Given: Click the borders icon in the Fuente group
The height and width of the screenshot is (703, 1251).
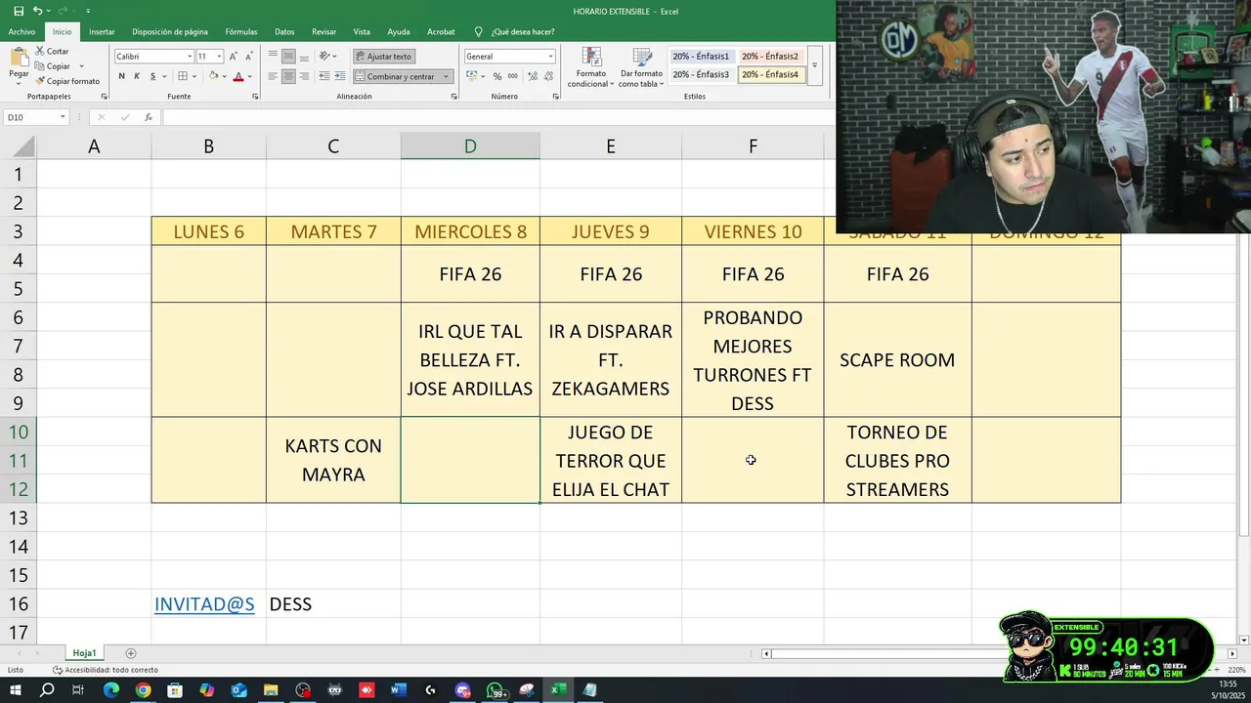Looking at the screenshot, I should [x=183, y=76].
